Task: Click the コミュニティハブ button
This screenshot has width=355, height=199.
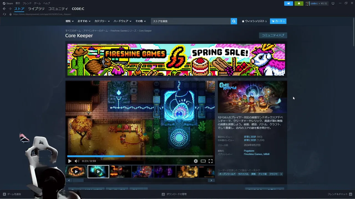Action: 273,35
